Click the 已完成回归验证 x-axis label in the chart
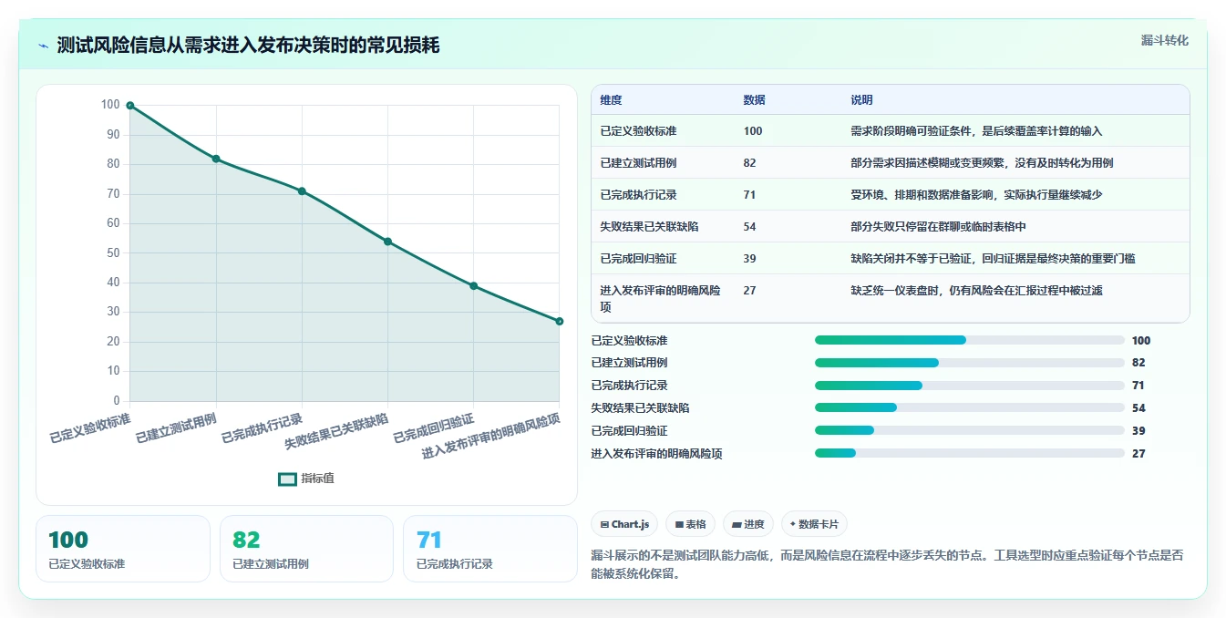The height and width of the screenshot is (618, 1226). (433, 427)
